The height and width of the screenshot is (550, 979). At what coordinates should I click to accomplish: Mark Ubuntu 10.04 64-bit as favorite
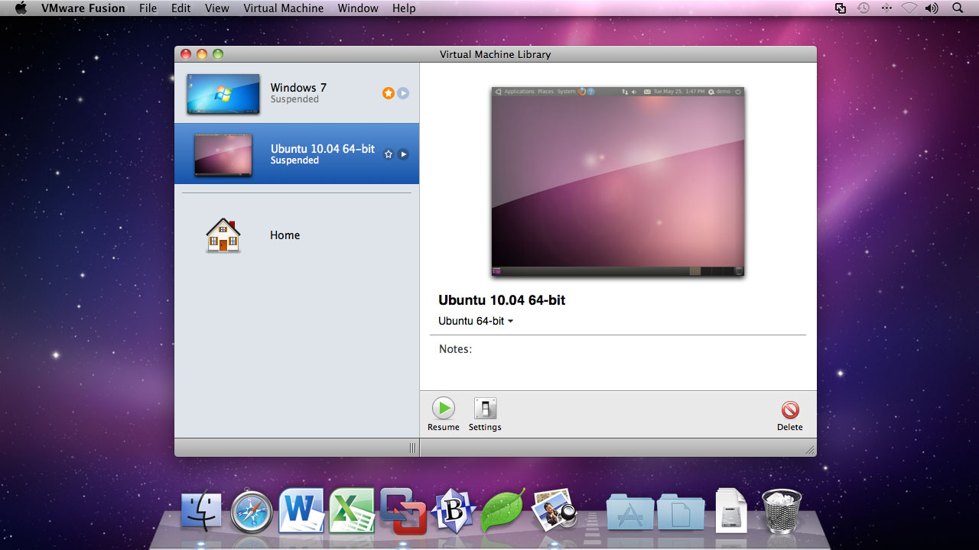(x=388, y=154)
